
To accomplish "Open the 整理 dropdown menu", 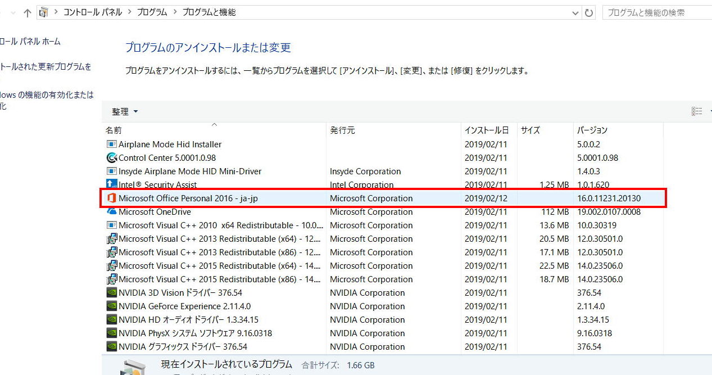I will (125, 112).
